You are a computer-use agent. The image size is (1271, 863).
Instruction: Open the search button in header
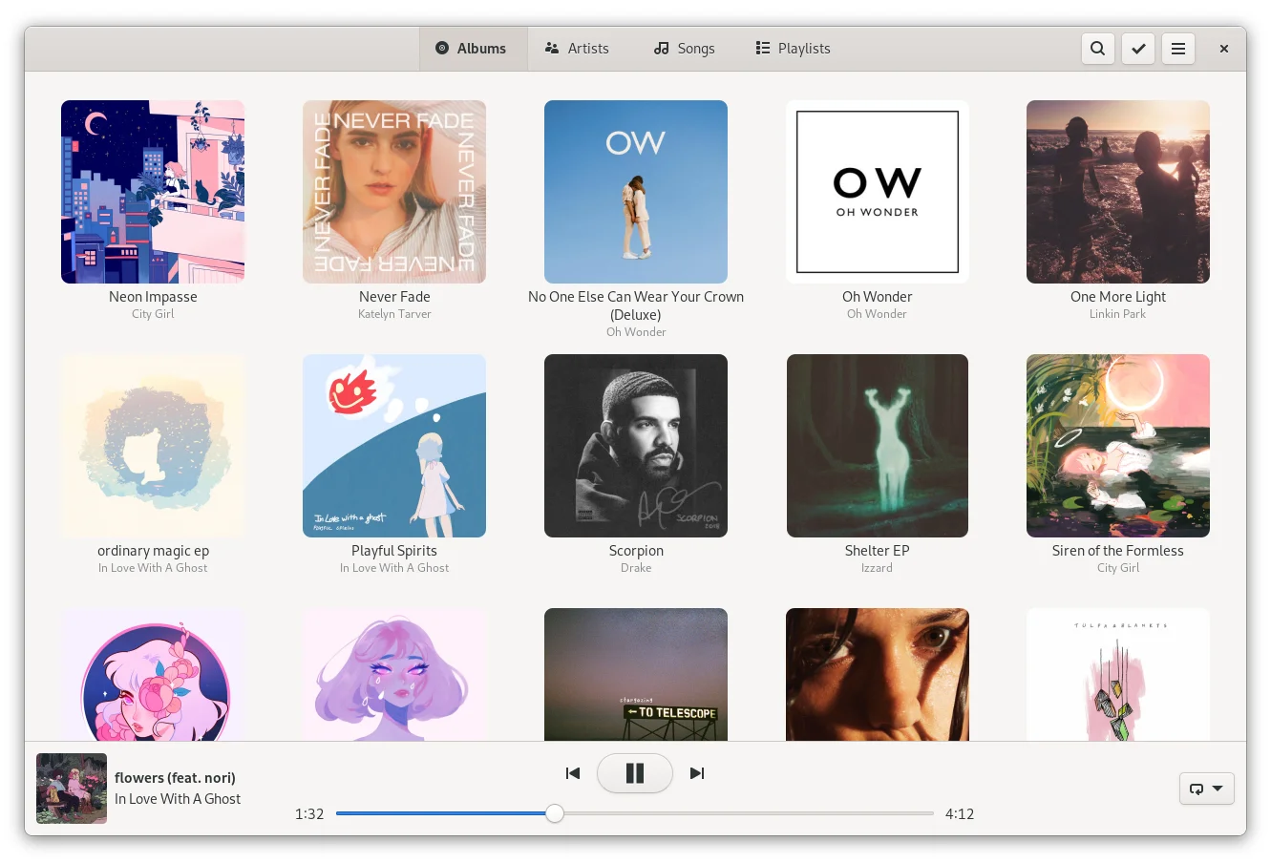click(1097, 49)
